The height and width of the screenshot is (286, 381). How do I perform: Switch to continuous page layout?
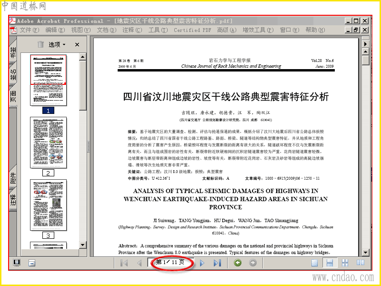point(330,263)
